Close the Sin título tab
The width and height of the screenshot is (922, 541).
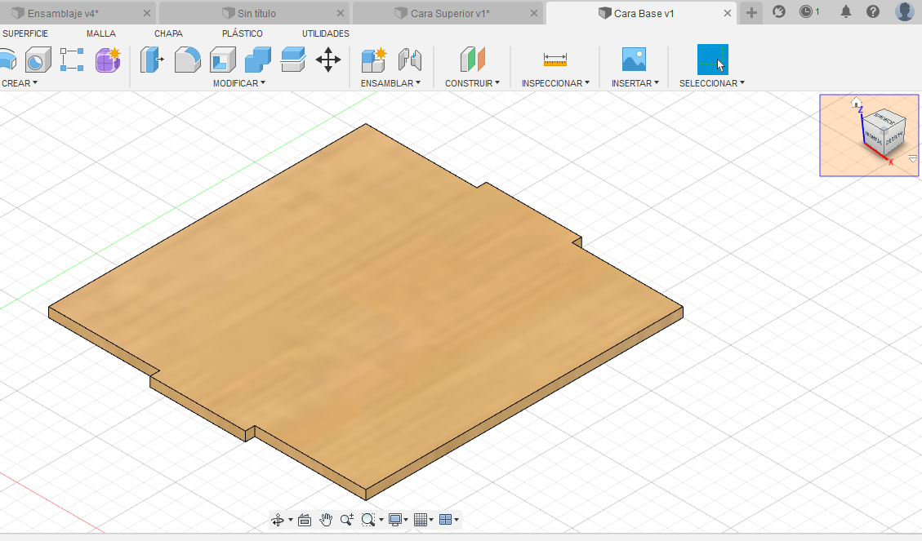341,13
